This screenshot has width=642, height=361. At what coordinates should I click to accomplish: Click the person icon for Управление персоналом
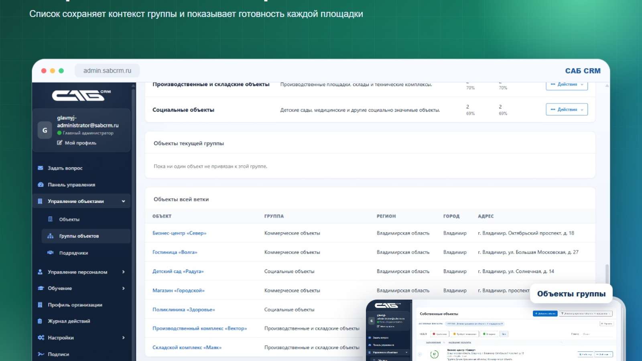(40, 272)
